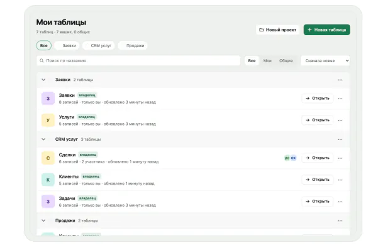
Task: Click the владелец badge next to Задачи
Action: (x=87, y=198)
